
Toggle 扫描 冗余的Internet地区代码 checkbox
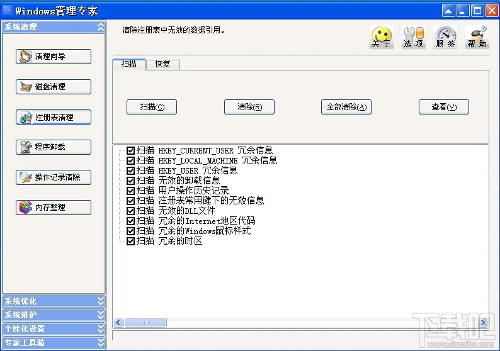(130, 221)
